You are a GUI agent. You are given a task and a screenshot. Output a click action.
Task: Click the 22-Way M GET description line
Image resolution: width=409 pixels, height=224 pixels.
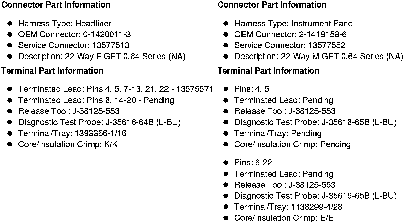click(319, 57)
